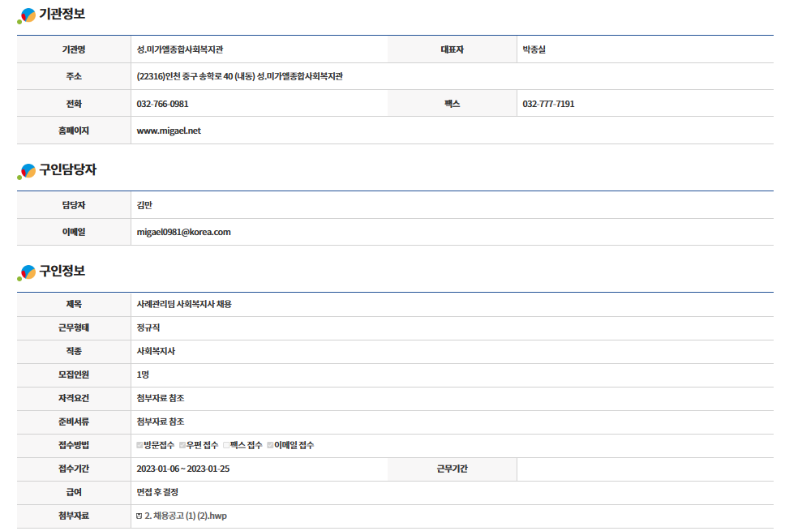The height and width of the screenshot is (531, 785).
Task: Toggle the 팩스 접수 checkbox
Action: pos(226,445)
